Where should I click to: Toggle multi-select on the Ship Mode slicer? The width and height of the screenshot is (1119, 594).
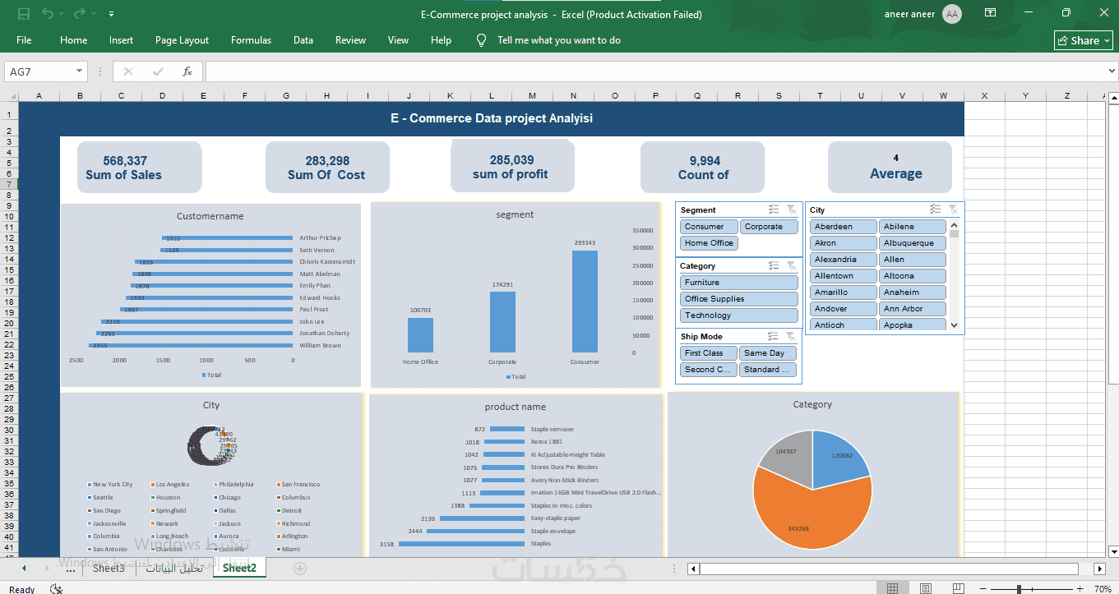[x=774, y=336]
